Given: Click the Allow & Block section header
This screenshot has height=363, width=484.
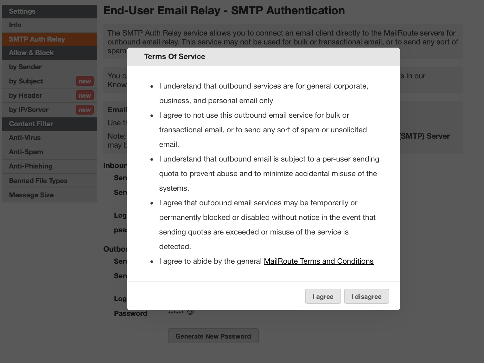Looking at the screenshot, I should [49, 53].
